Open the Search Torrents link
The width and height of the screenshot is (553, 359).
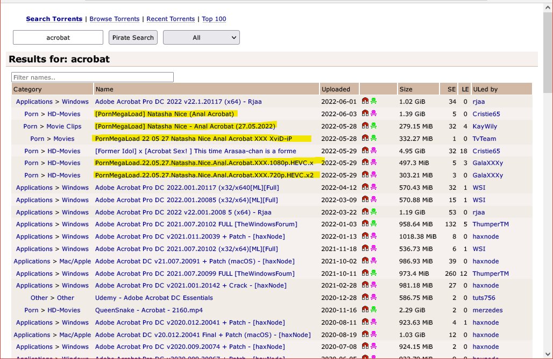tap(54, 19)
